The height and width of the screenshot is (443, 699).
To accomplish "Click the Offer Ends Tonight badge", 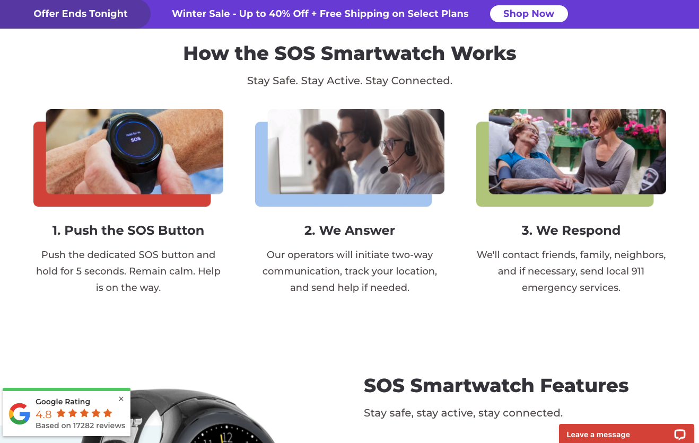I will tap(81, 14).
